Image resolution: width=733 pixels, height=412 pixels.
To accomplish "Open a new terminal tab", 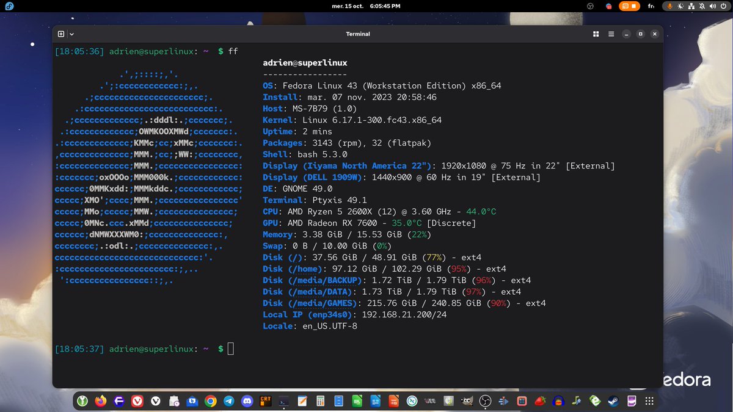I will [61, 34].
